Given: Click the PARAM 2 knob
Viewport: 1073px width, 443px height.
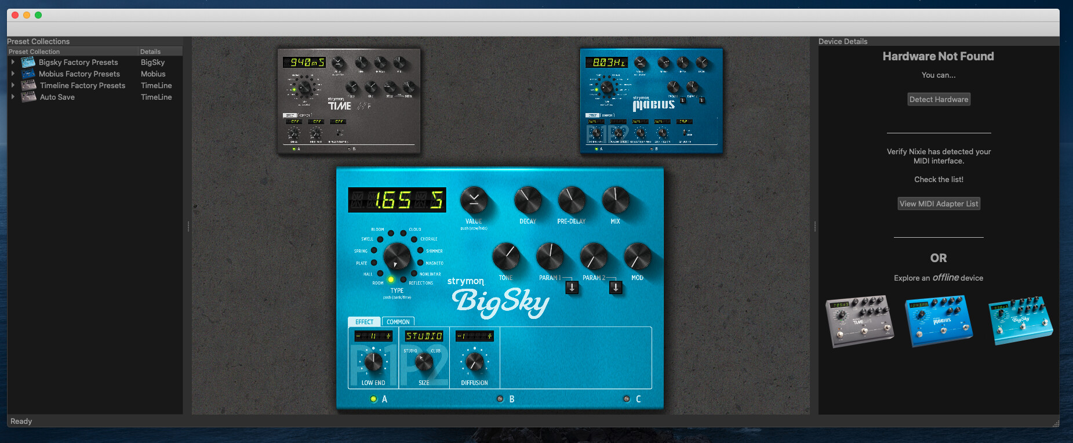Looking at the screenshot, I should (594, 256).
